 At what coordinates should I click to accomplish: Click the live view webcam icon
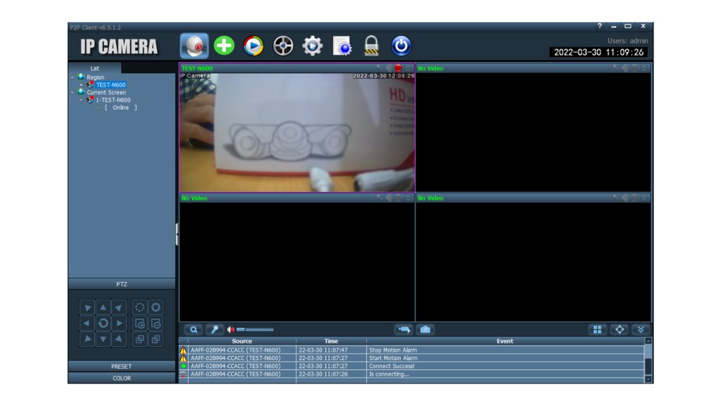[194, 46]
